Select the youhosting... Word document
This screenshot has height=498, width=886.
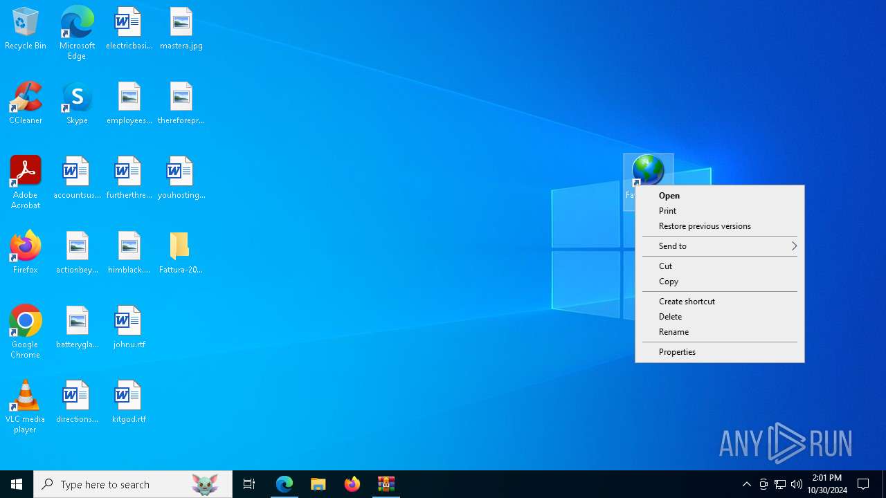[181, 178]
